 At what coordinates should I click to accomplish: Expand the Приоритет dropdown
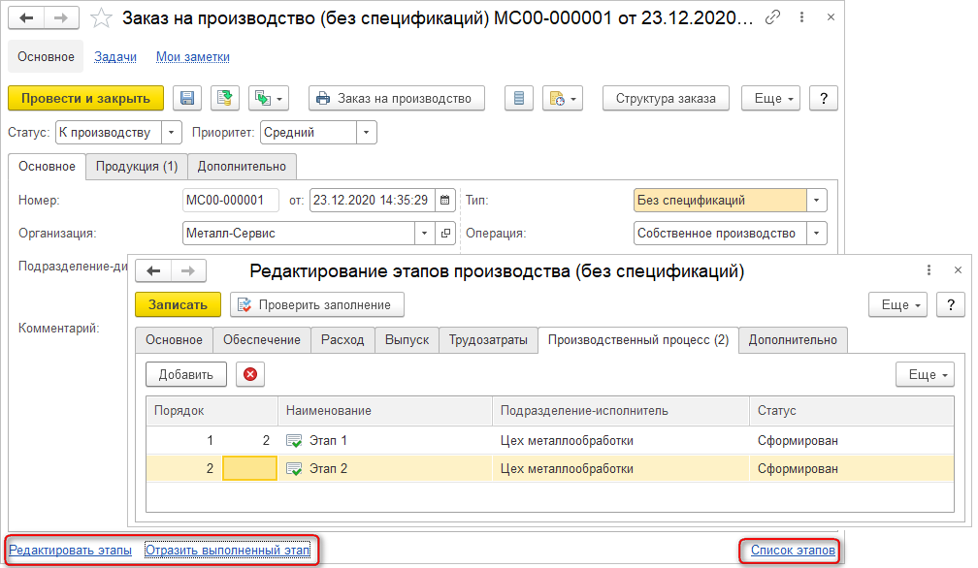366,132
